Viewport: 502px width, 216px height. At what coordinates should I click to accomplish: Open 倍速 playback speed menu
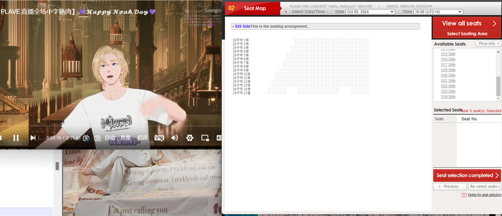click(143, 138)
